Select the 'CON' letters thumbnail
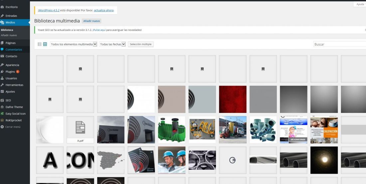The image size is (366, 184). coord(80,160)
